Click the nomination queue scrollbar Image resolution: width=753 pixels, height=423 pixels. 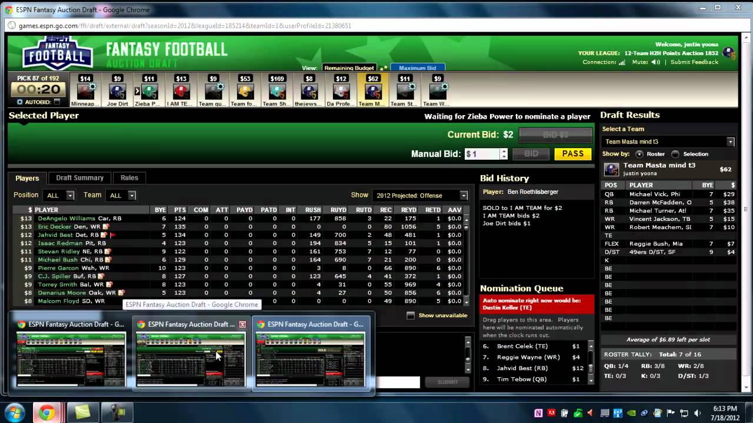point(591,363)
